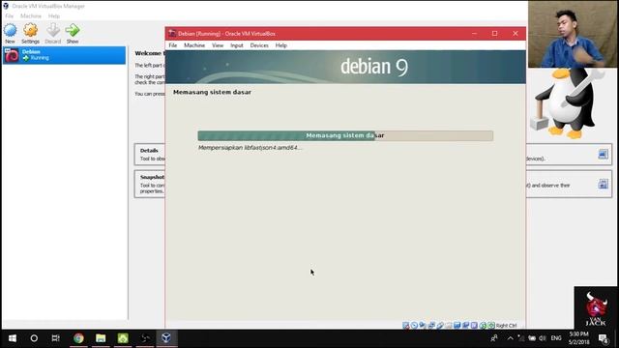Click the shared folders status bar icon
Screen dimensions: 619x348
point(449,326)
